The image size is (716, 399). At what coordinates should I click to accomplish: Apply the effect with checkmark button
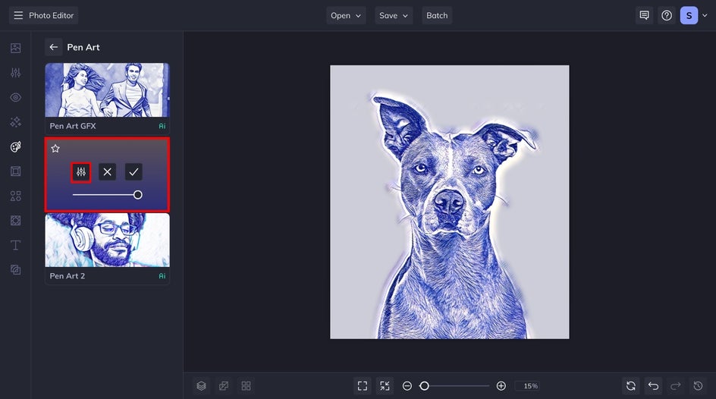pos(133,172)
